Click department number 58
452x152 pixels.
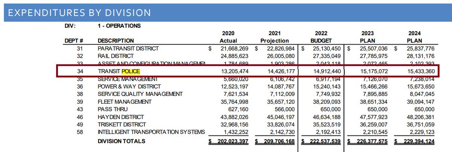[79, 132]
